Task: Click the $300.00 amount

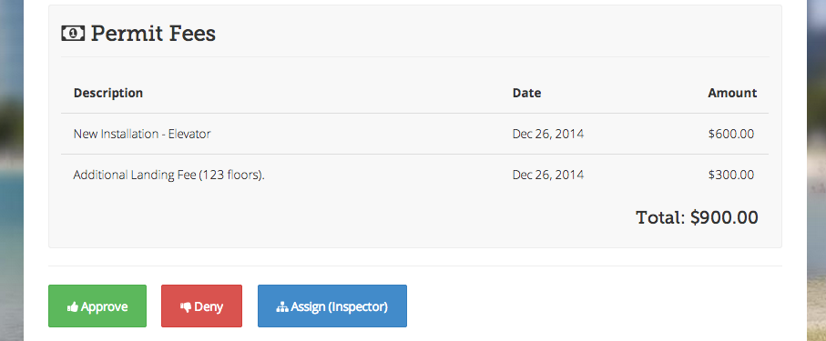Action: 731,175
